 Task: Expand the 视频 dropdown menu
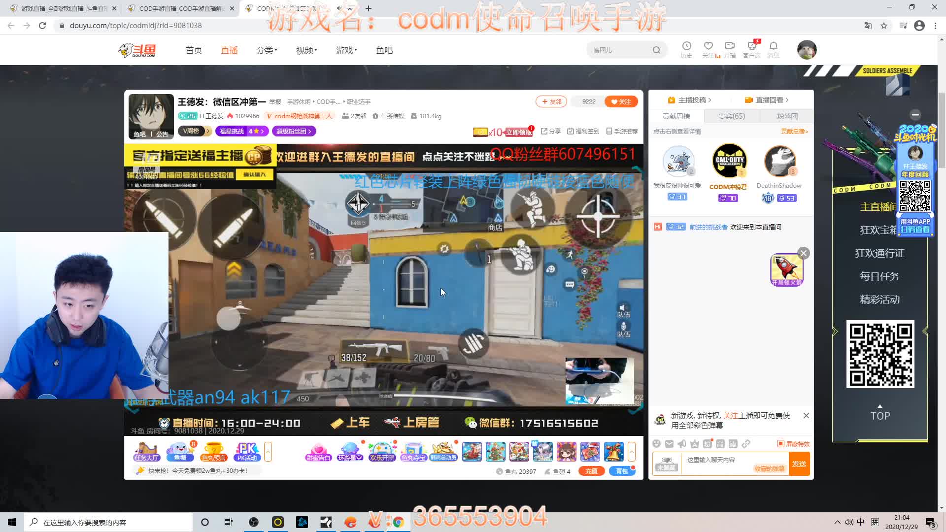tap(306, 50)
